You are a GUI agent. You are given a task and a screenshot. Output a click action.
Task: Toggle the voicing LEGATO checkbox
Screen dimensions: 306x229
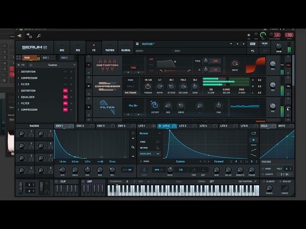pos(263,174)
